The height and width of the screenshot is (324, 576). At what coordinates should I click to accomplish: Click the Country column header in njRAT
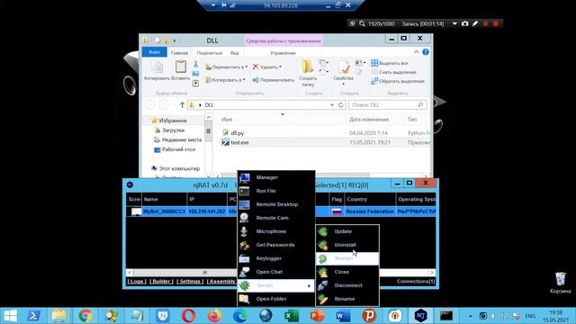coord(369,200)
